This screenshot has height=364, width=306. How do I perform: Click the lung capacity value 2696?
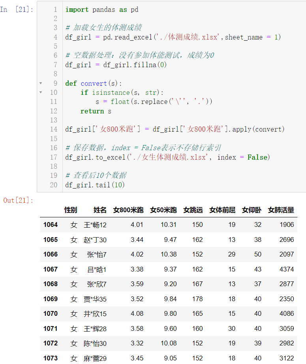[287, 240]
